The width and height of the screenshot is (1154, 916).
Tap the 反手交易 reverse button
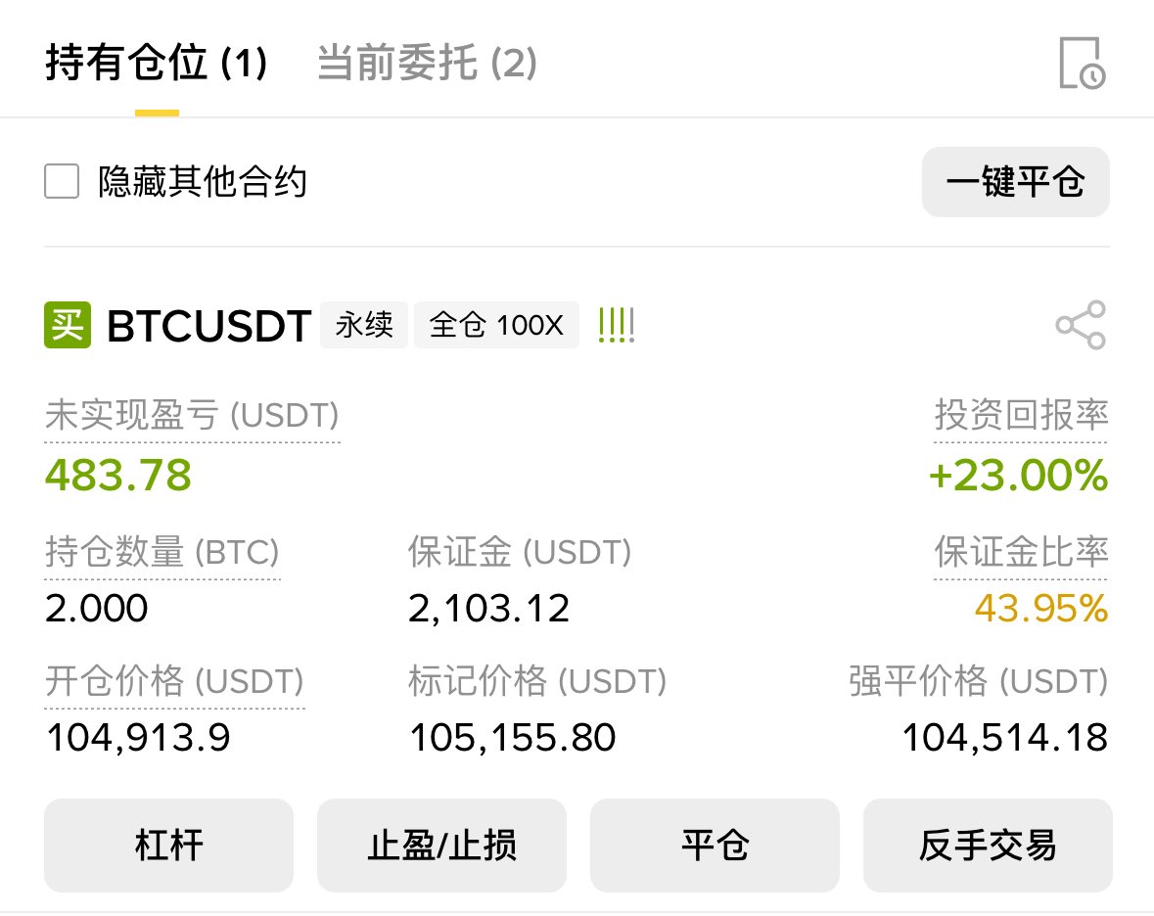click(x=988, y=845)
